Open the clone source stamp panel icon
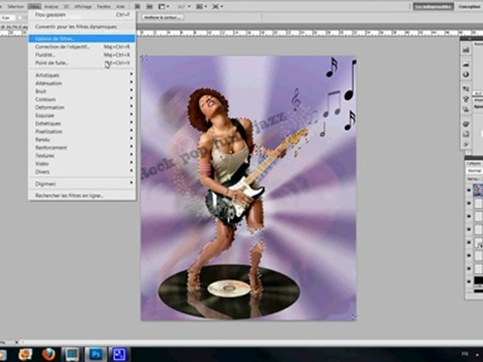The width and height of the screenshot is (483, 362). coord(466,99)
